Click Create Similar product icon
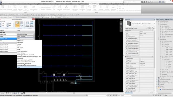The image size is (173, 97). 32,24
